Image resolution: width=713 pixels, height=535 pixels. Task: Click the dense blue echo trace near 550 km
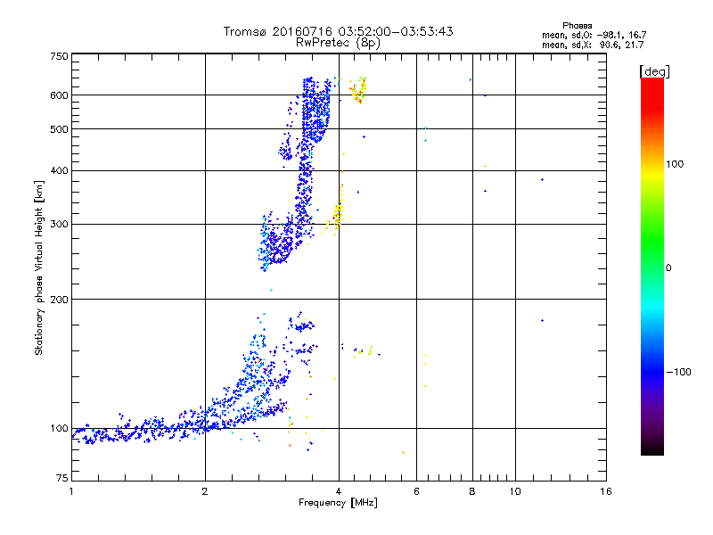click(x=315, y=111)
